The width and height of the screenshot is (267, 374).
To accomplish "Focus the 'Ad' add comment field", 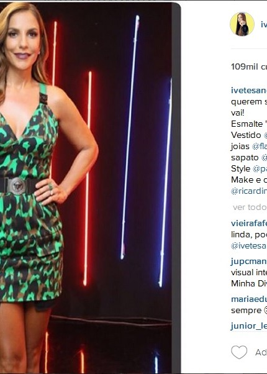I will [x=261, y=352].
